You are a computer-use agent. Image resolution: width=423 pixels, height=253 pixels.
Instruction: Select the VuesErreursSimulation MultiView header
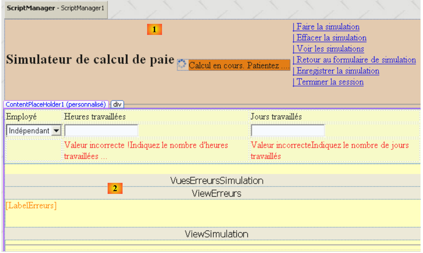pyautogui.click(x=217, y=180)
